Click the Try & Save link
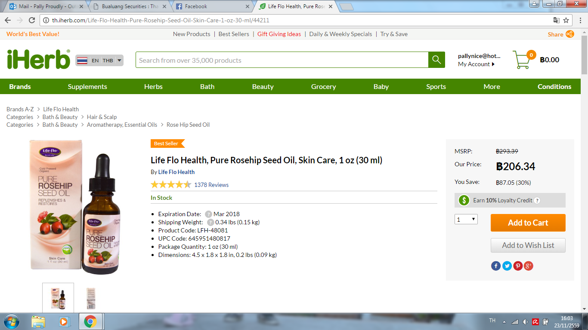The image size is (588, 330). click(394, 34)
